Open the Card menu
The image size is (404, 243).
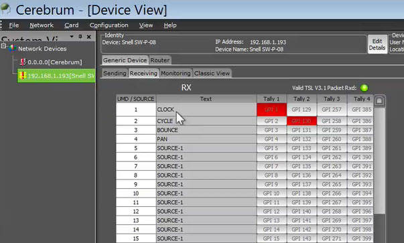[x=72, y=25]
